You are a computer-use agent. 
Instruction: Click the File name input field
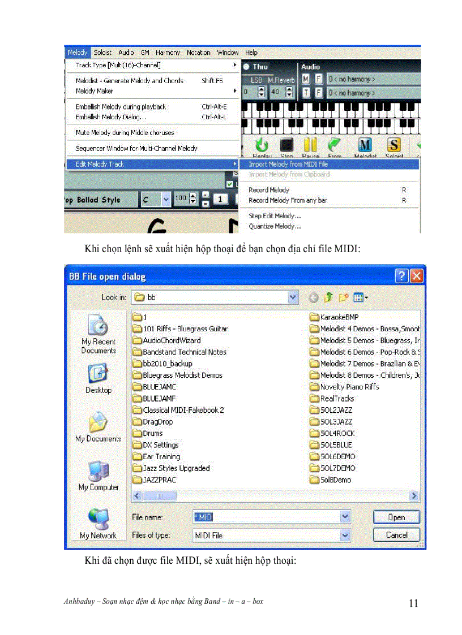click(x=266, y=517)
